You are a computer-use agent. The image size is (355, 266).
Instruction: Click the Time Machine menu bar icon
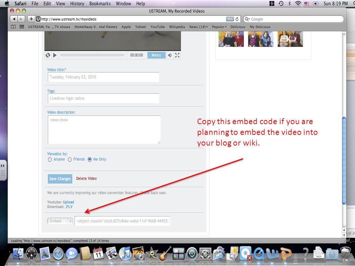281,3
